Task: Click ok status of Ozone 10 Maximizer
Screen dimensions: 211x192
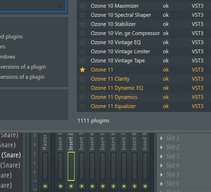Action: (x=166, y=6)
